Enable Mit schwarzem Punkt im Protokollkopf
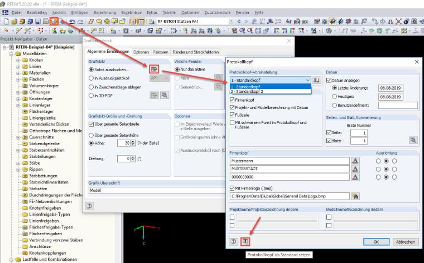 pyautogui.click(x=232, y=123)
